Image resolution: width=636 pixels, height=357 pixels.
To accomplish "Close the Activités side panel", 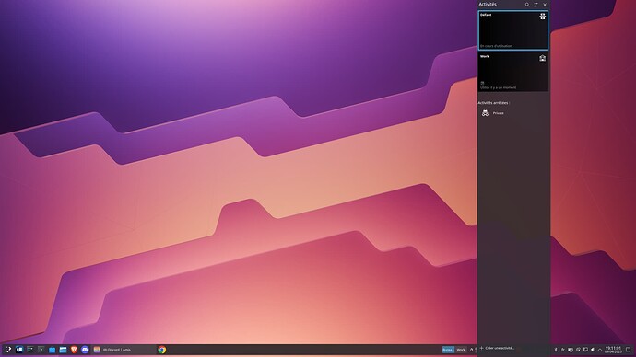I will (545, 5).
